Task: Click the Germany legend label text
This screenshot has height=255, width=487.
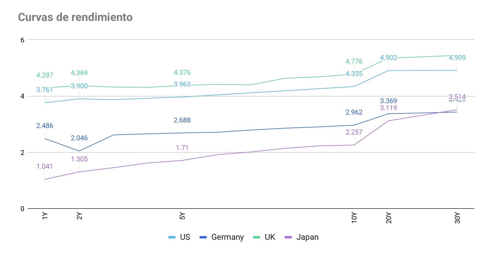Action: [227, 237]
